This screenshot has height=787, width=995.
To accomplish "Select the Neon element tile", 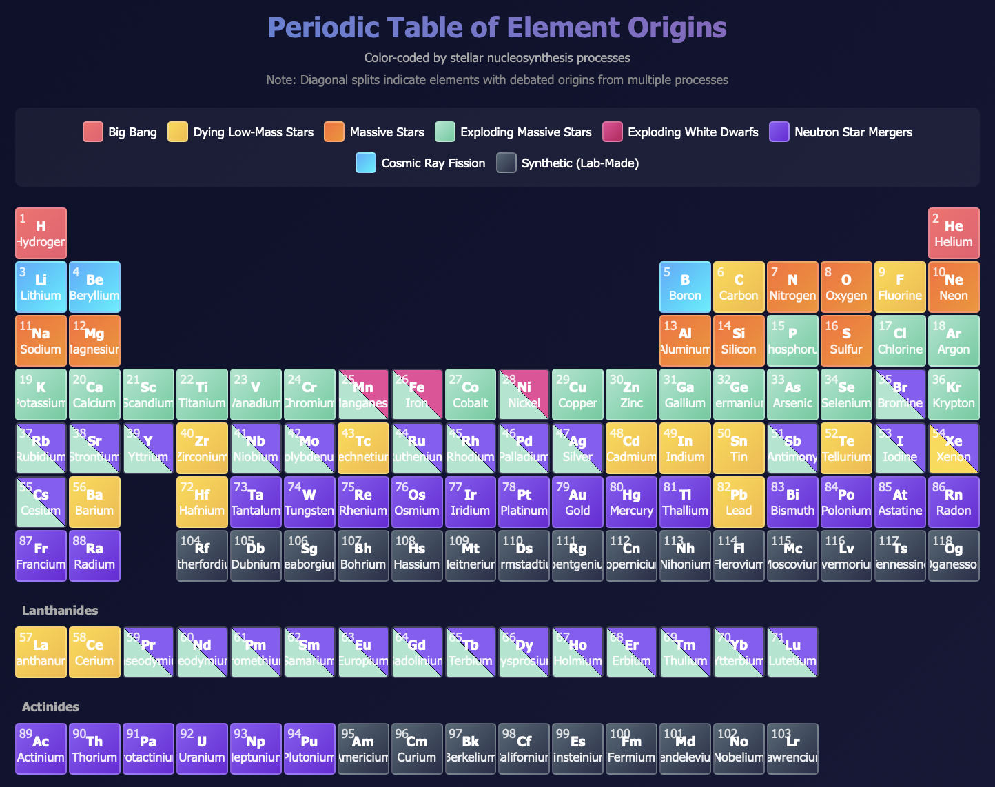I will coord(954,287).
